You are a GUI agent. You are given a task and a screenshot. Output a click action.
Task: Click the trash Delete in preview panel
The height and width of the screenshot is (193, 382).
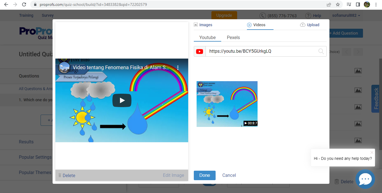point(67,175)
